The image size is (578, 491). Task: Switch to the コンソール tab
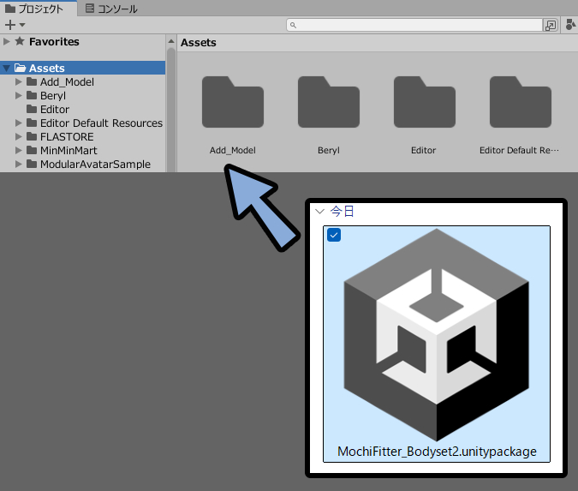coord(111,9)
